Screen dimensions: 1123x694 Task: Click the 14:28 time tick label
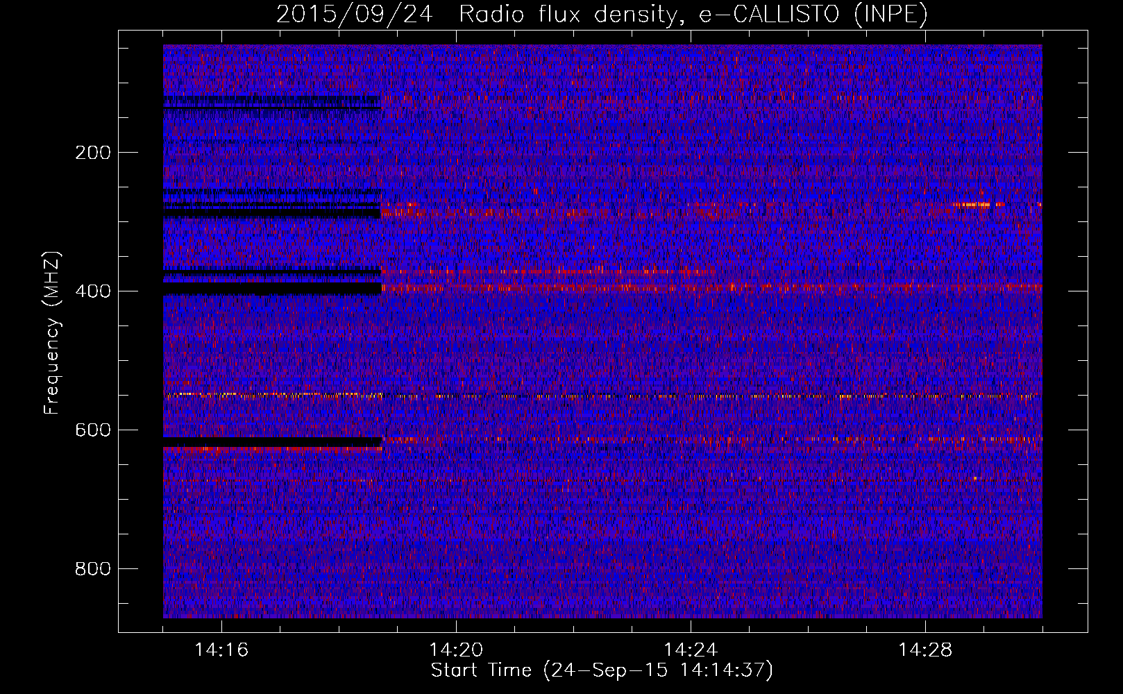[x=925, y=650]
